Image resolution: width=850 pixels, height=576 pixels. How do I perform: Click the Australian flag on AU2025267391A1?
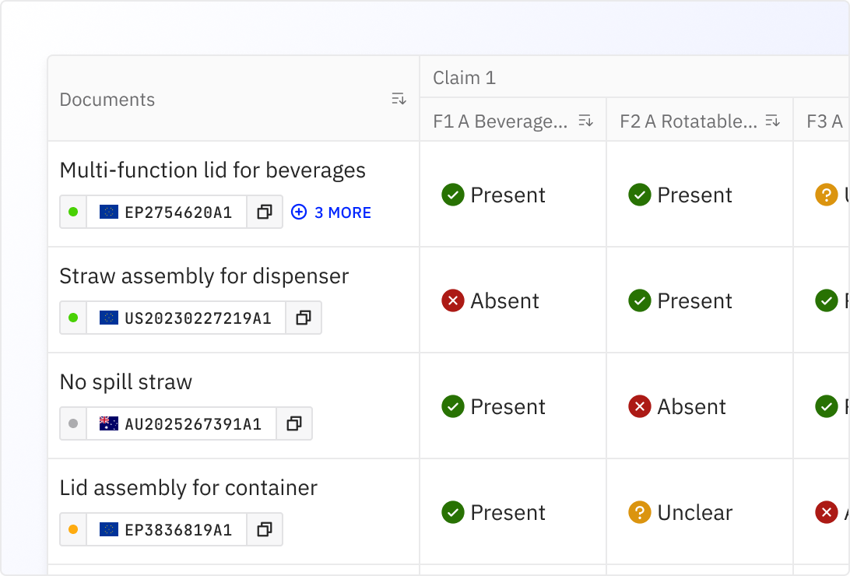109,423
